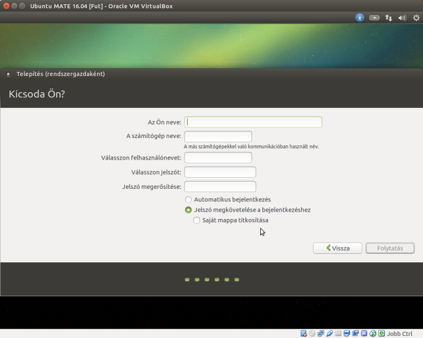Click VirtualBox optical disc status icon
423x338 pixels.
click(x=312, y=333)
